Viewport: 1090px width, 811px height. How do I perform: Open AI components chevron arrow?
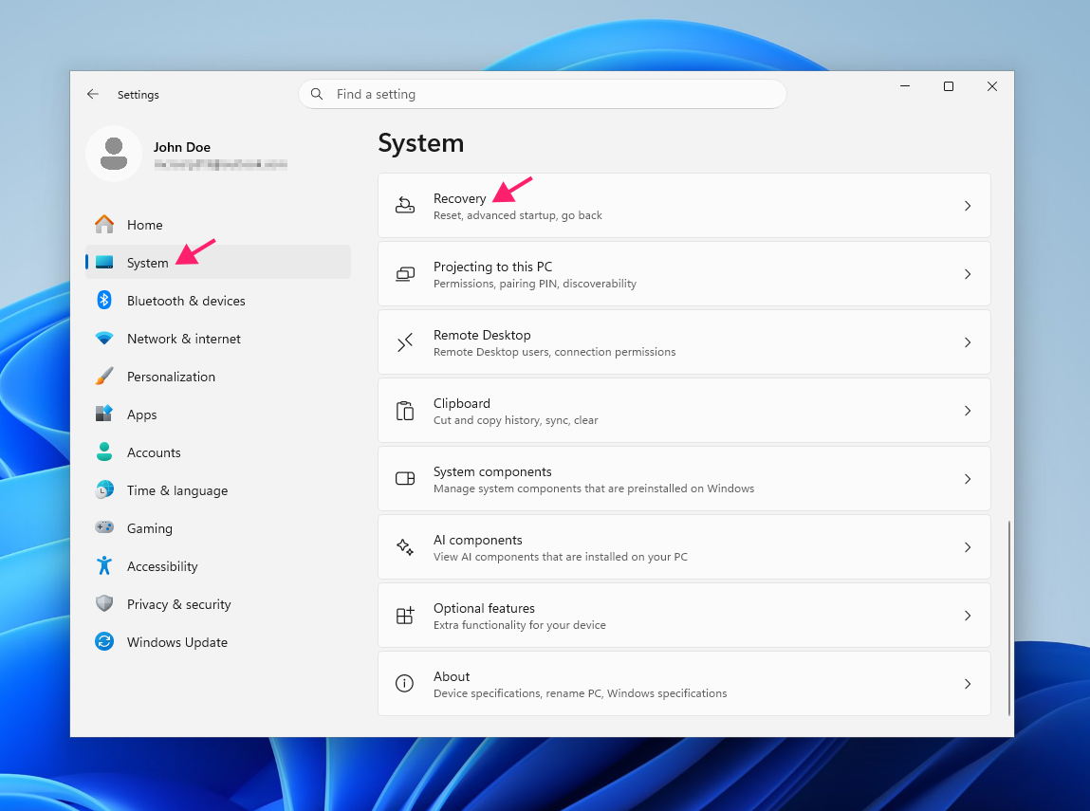coord(967,547)
